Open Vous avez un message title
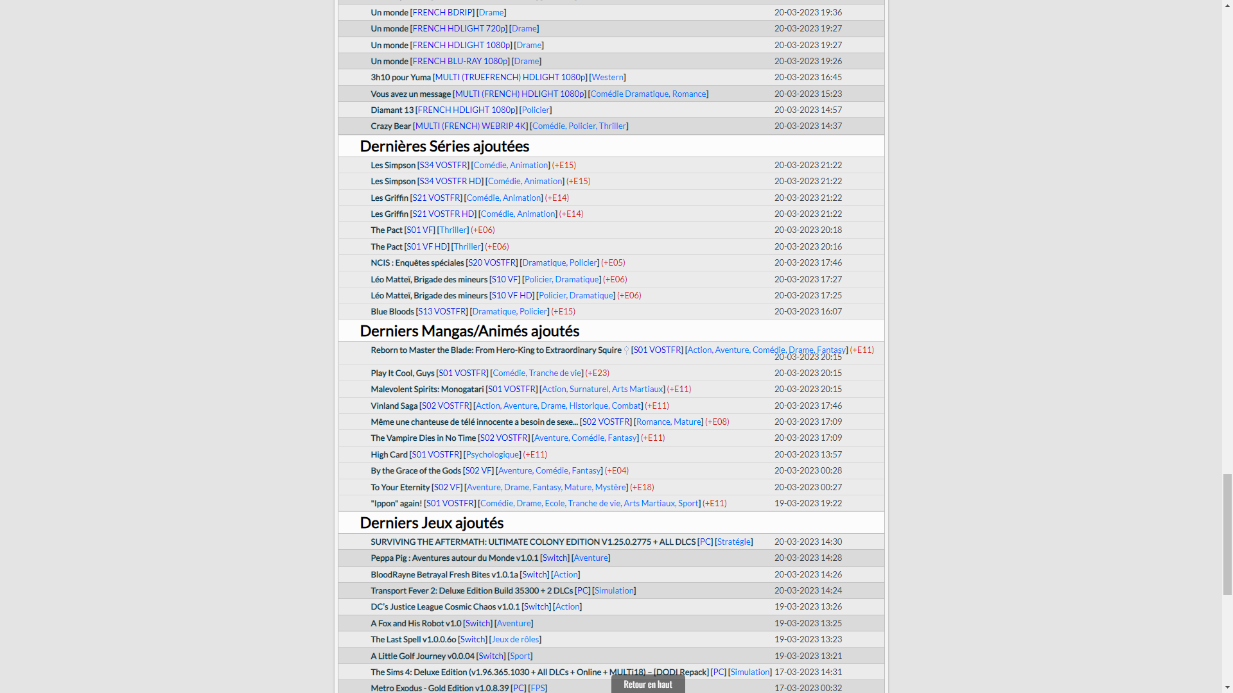Image resolution: width=1233 pixels, height=693 pixels. (x=410, y=94)
